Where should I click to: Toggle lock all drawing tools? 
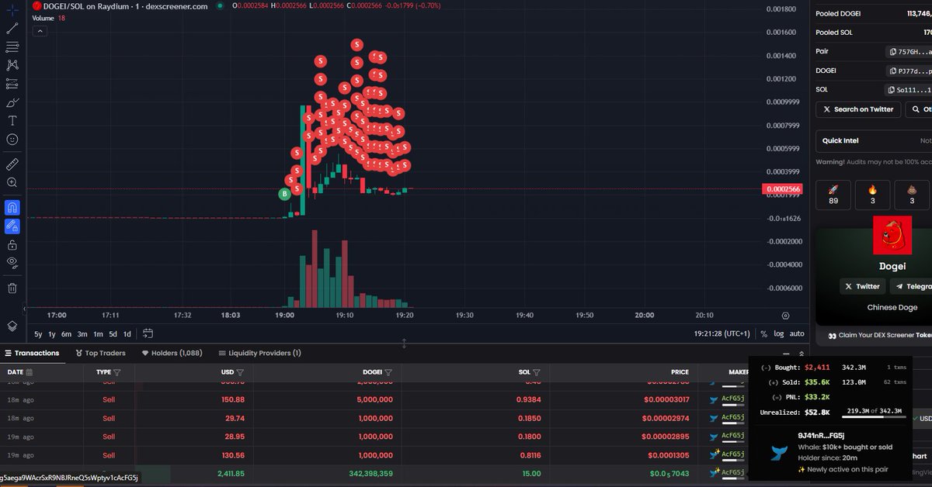coord(12,244)
